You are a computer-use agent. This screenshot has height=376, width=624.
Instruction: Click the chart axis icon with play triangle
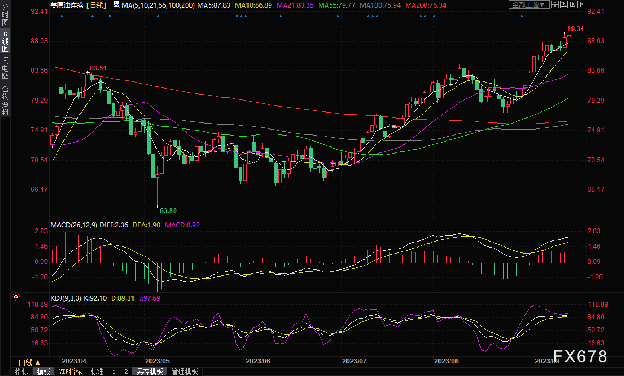click(572, 4)
